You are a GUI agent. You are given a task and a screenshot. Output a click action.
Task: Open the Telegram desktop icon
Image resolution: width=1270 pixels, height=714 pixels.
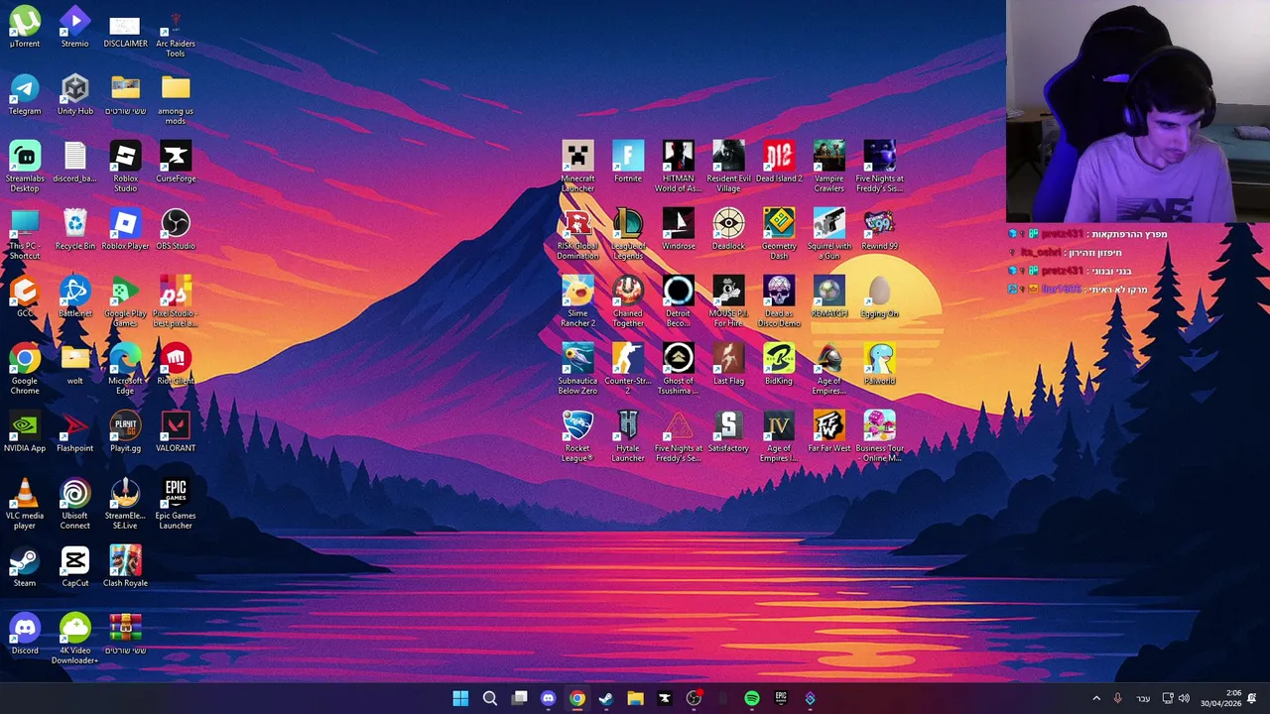tap(25, 94)
